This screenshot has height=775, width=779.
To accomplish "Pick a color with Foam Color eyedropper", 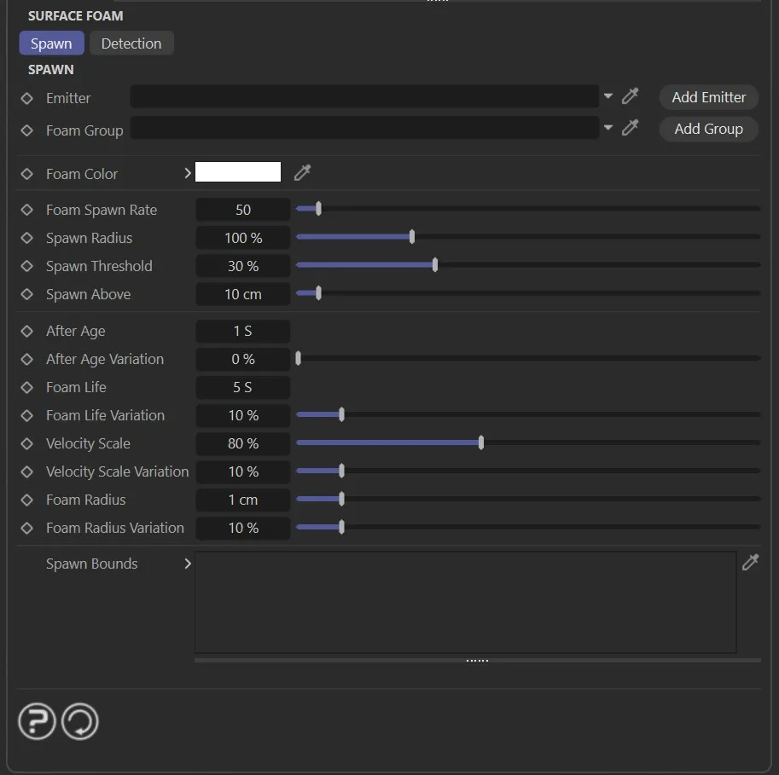I will tap(302, 173).
